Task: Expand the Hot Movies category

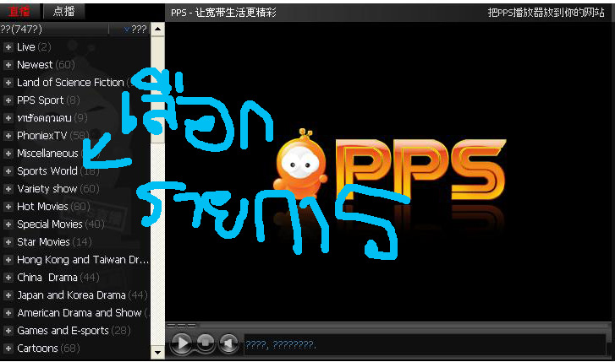Action: [x=8, y=207]
